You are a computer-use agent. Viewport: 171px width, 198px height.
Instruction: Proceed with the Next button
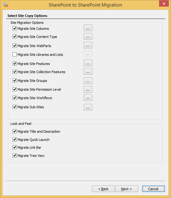click(127, 189)
